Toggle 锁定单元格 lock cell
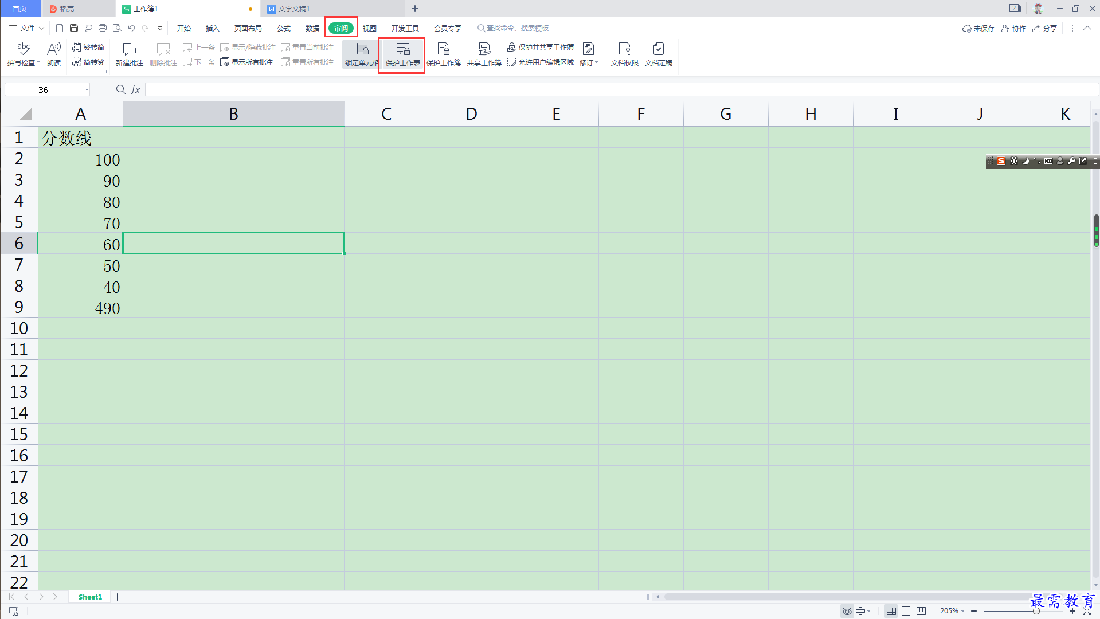 (361, 54)
